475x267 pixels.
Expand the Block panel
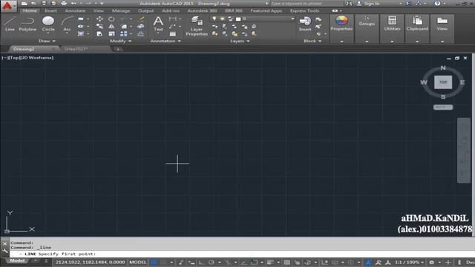click(x=312, y=41)
